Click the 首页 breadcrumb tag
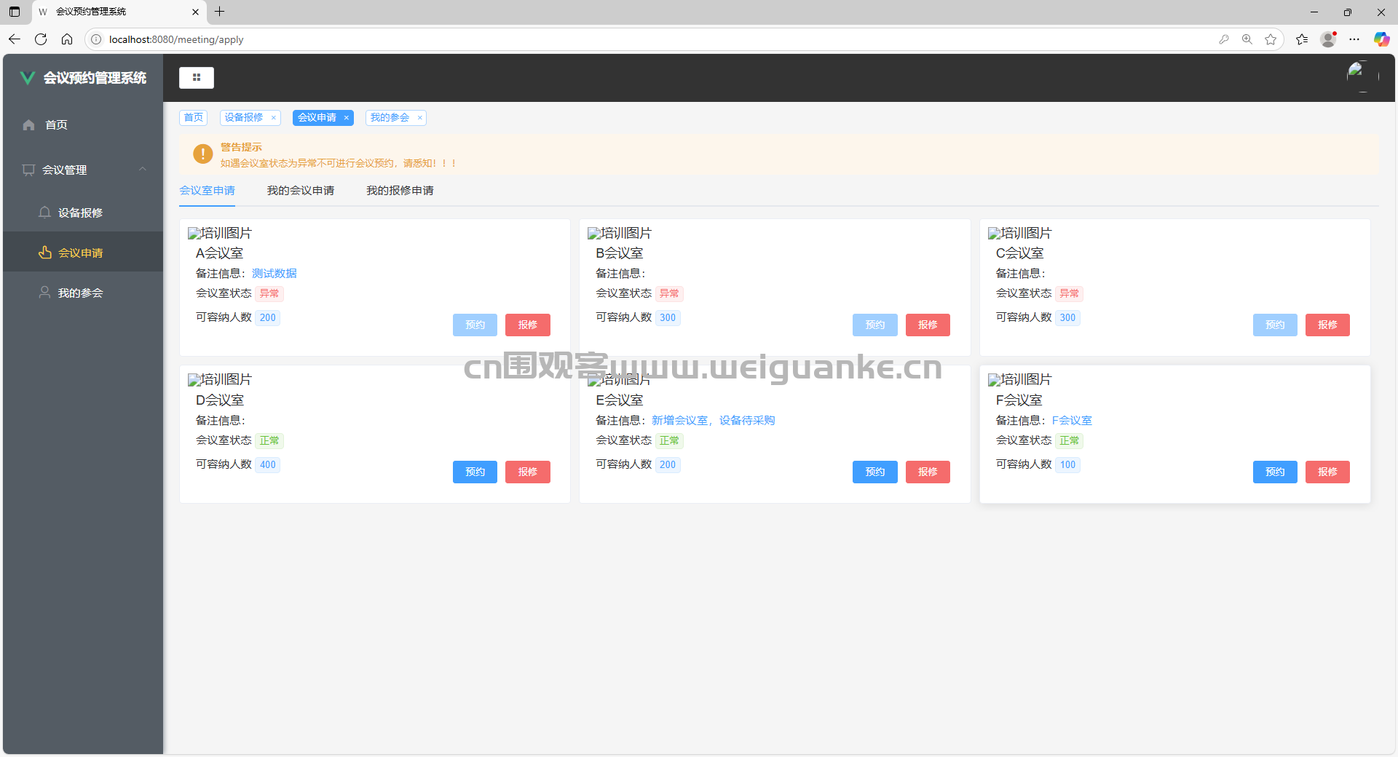Screen dimensions: 1398x757 pos(193,117)
